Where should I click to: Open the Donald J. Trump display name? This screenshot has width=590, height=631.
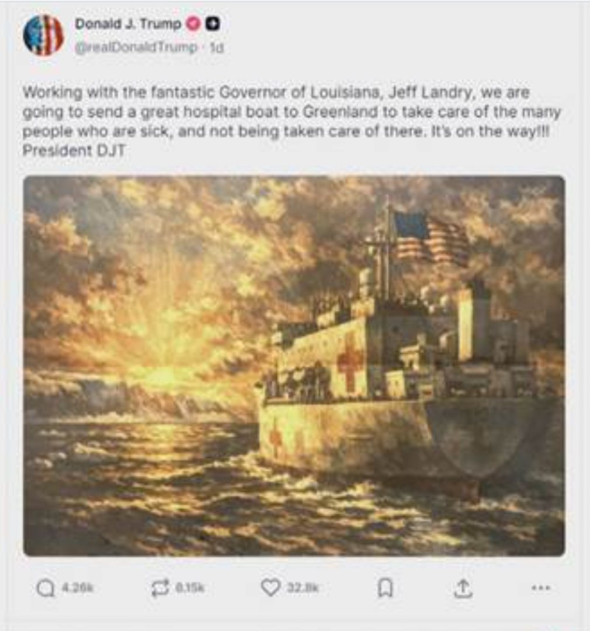[x=128, y=24]
